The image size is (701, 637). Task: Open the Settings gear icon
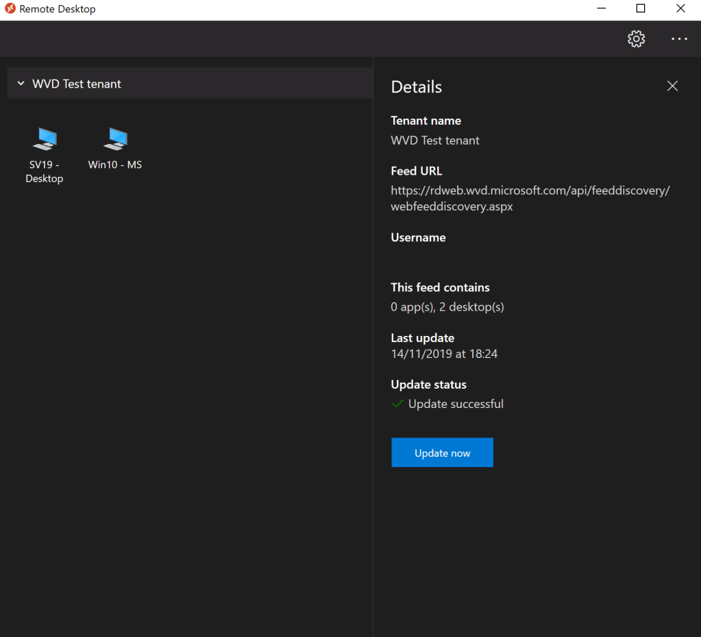coord(636,39)
